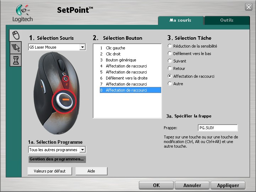Click Valeurs par défaut button

pyautogui.click(x=50, y=171)
